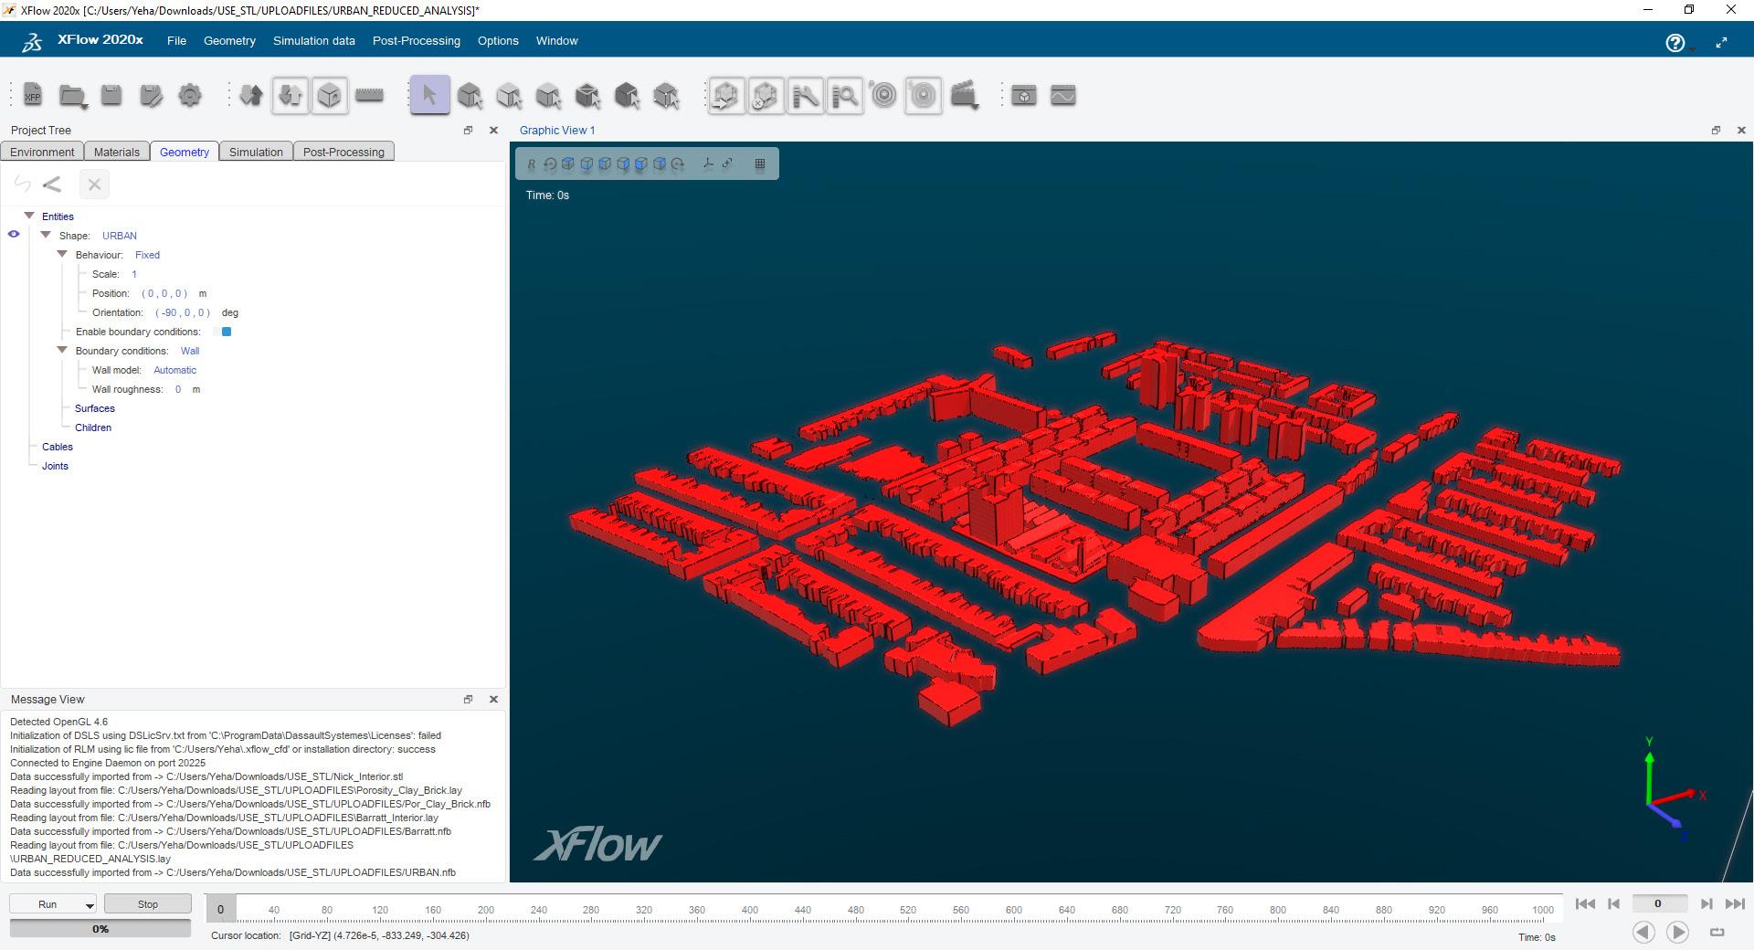Switch to the Materials tab

117,152
